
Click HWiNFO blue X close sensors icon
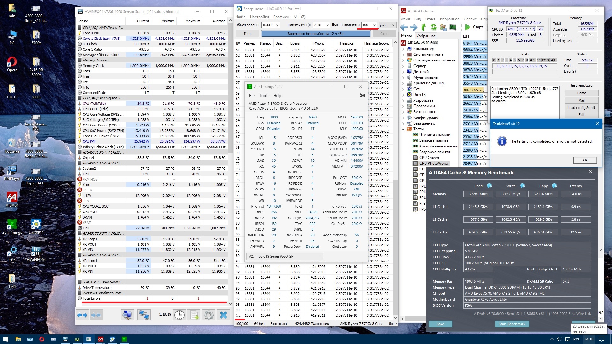pos(223,315)
